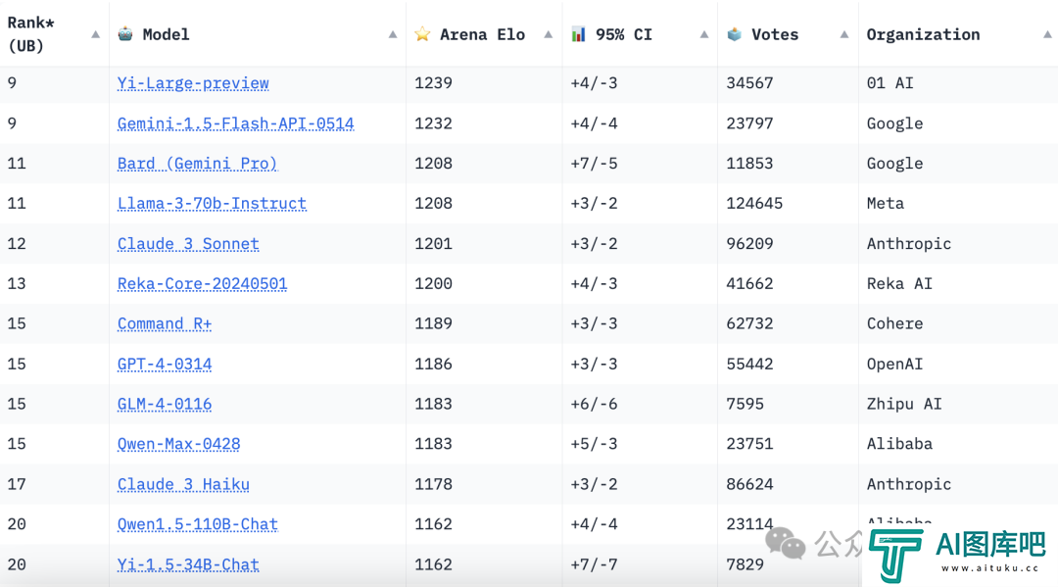Screen dimensions: 1058x587
Task: Sort by Rank (UB) column arrow
Action: click(x=95, y=34)
